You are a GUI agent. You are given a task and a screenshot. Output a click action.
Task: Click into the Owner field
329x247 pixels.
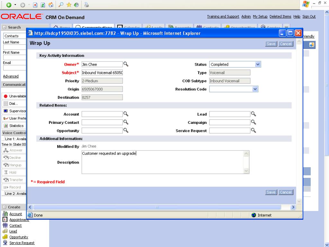click(x=102, y=64)
